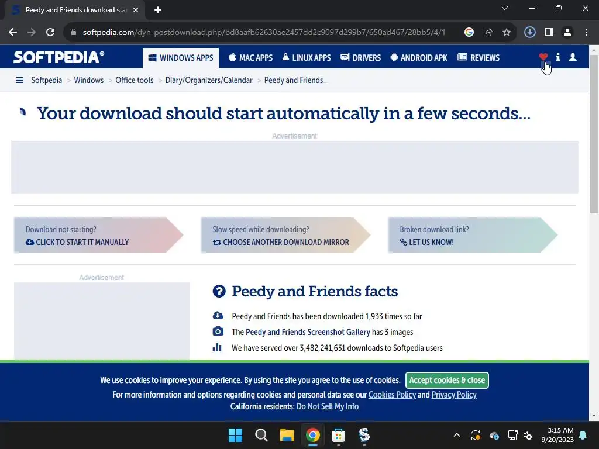The height and width of the screenshot is (449, 599).
Task: Open Softpedia user account icon
Action: (573, 57)
